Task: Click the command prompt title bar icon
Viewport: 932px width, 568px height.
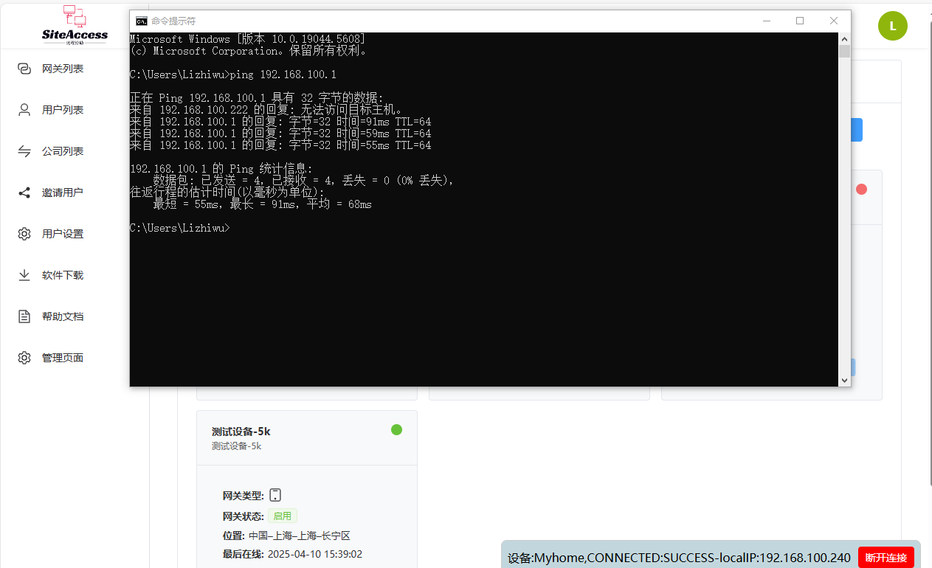Action: (141, 21)
